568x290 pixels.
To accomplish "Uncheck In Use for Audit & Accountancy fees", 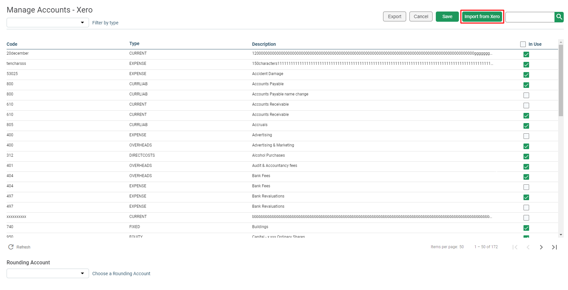I will 526,167.
